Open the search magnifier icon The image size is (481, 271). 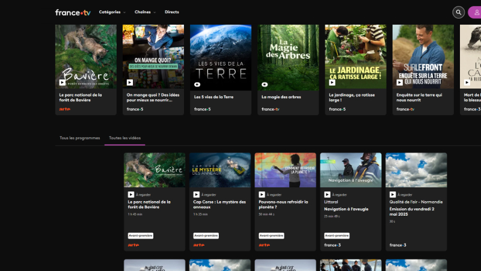(459, 12)
